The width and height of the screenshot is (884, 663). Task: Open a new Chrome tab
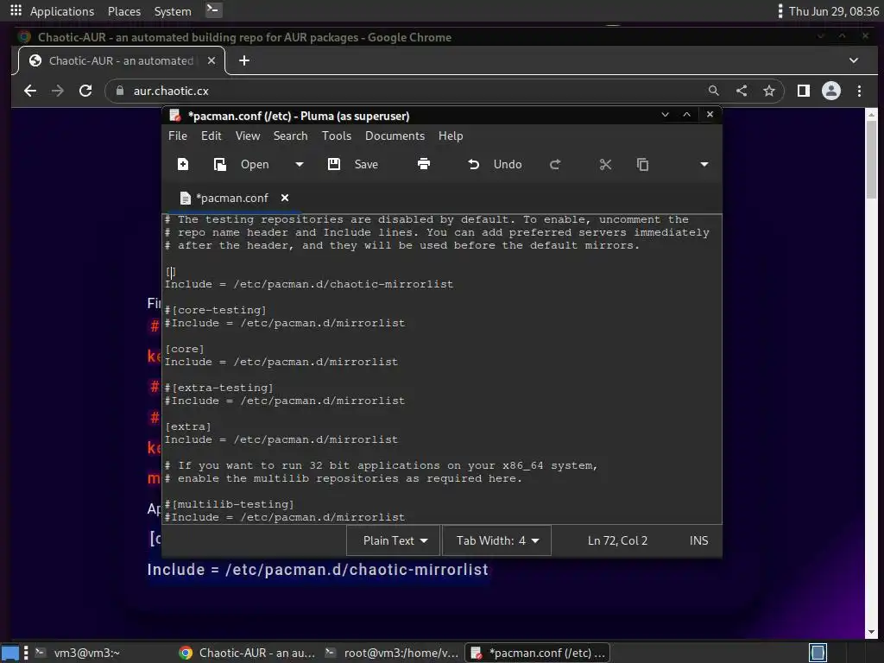244,60
